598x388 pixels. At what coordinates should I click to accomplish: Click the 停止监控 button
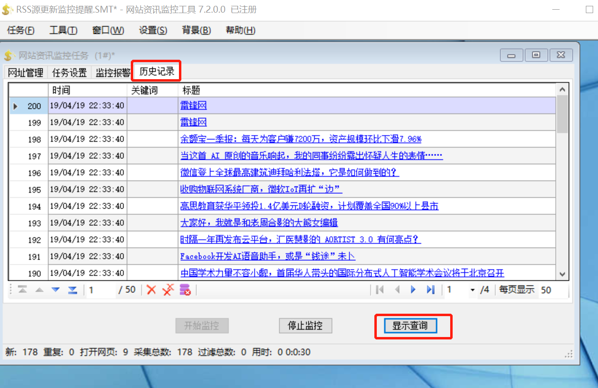tap(305, 325)
